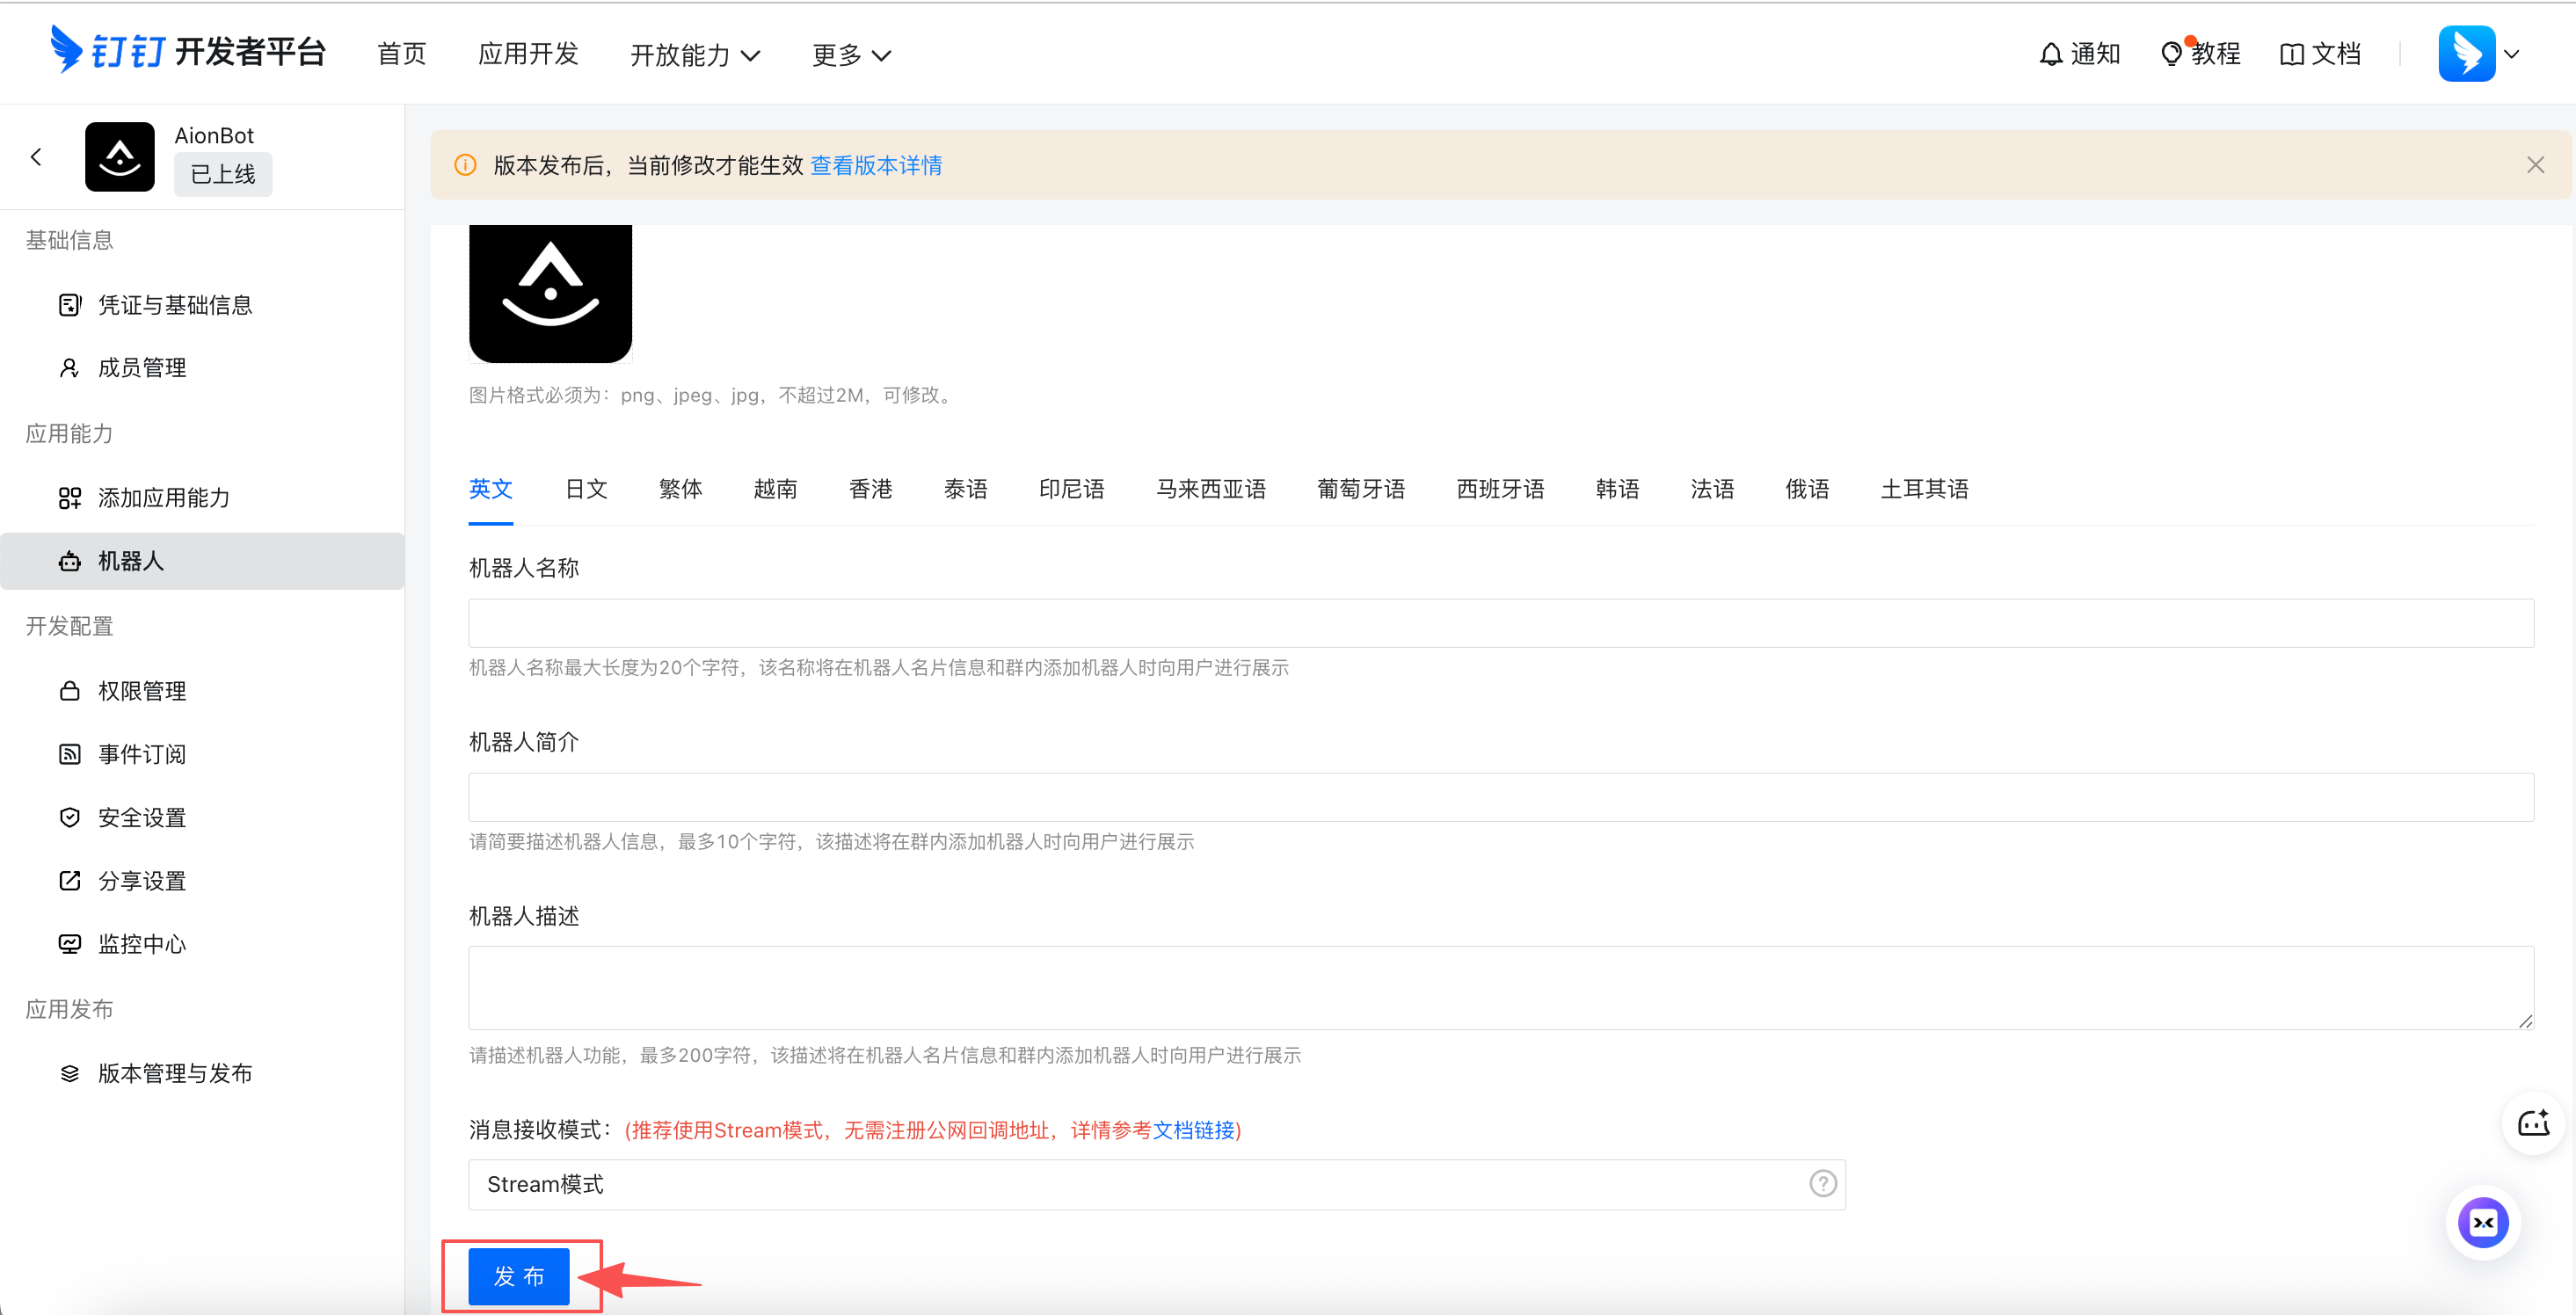Viewport: 2576px width, 1315px height.
Task: Click the help question mark beside Stream模式
Action: coord(1823,1184)
